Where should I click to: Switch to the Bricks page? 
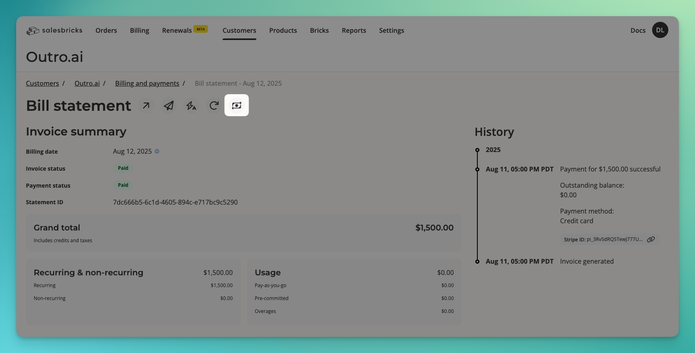click(x=320, y=30)
